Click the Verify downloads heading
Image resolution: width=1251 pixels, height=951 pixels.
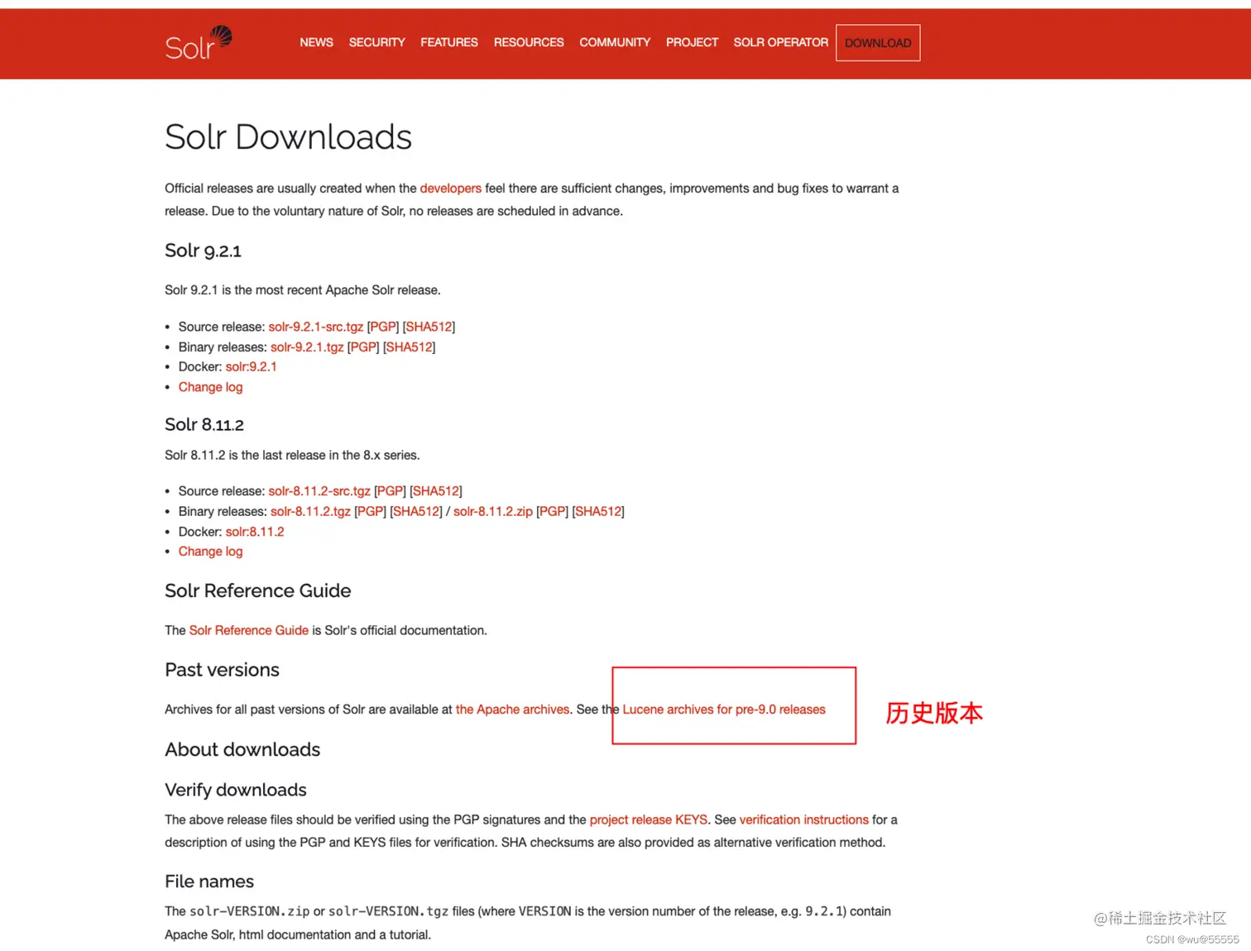point(236,790)
